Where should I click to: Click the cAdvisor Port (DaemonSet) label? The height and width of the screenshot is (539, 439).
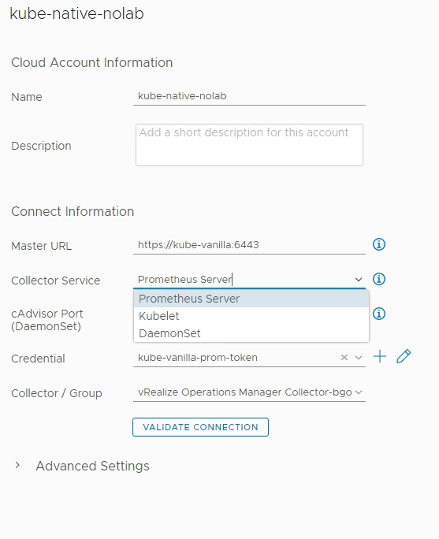pos(47,320)
